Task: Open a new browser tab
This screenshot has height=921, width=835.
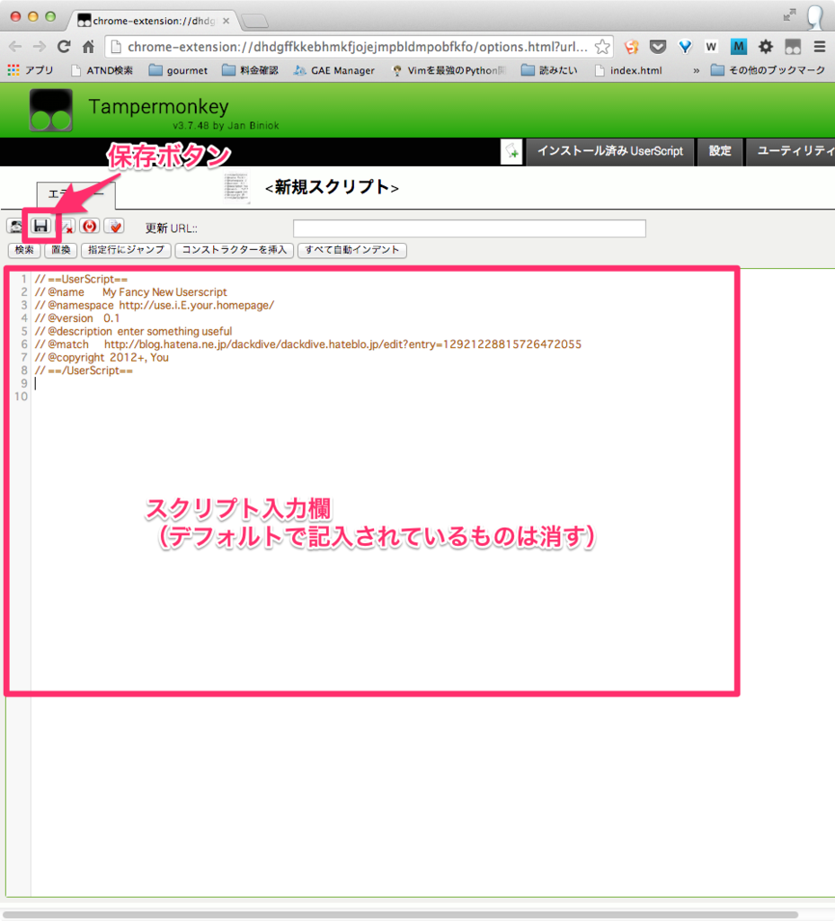Action: click(255, 22)
